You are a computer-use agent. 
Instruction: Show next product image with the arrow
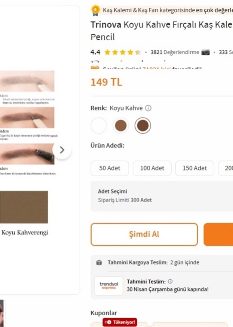pos(62,150)
